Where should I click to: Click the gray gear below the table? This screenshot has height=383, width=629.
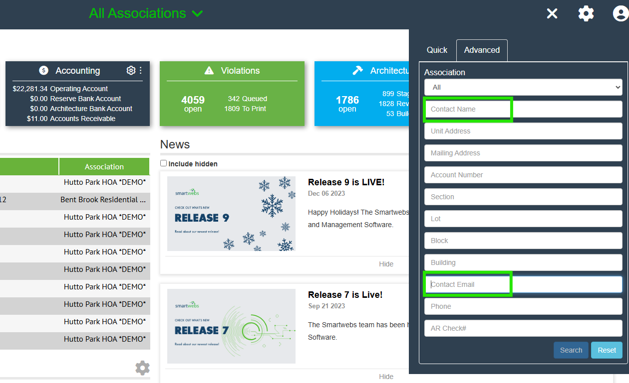tap(142, 368)
